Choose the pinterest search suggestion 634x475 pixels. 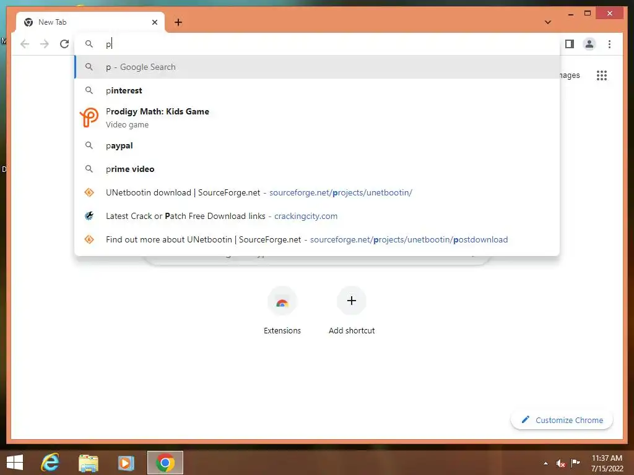318,90
